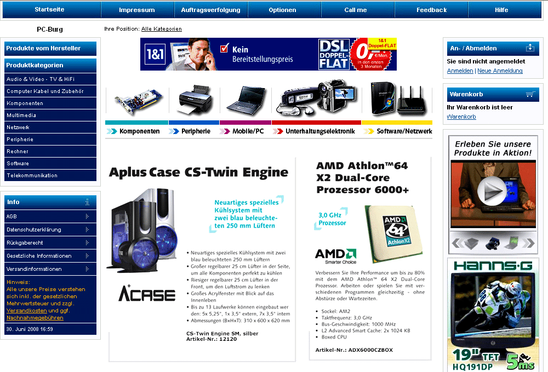Screen dimensions: 548x372
Task: Select Call me in top navigation
Action: (356, 10)
